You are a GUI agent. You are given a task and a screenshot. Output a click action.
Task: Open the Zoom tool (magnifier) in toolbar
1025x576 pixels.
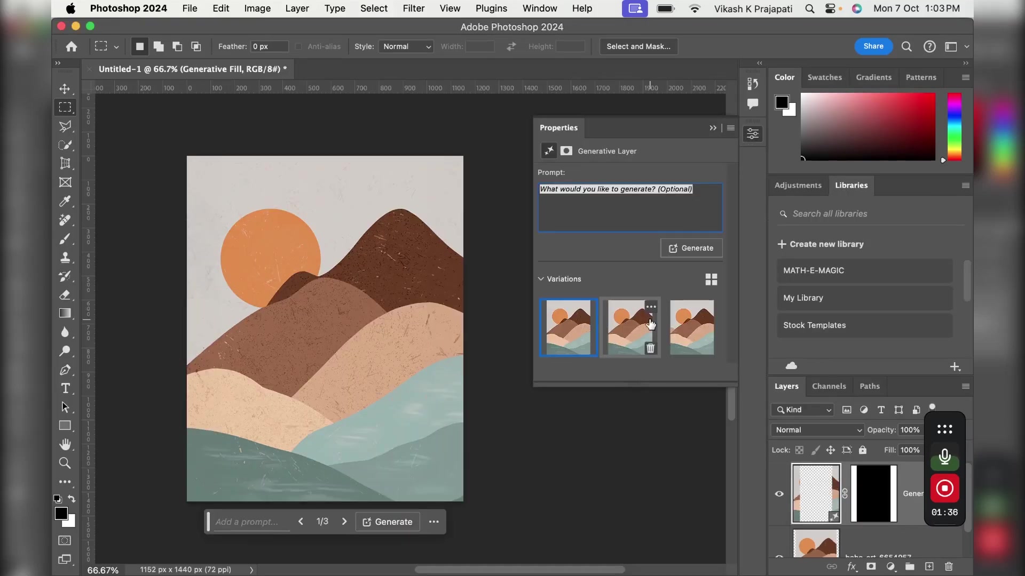[x=65, y=463]
